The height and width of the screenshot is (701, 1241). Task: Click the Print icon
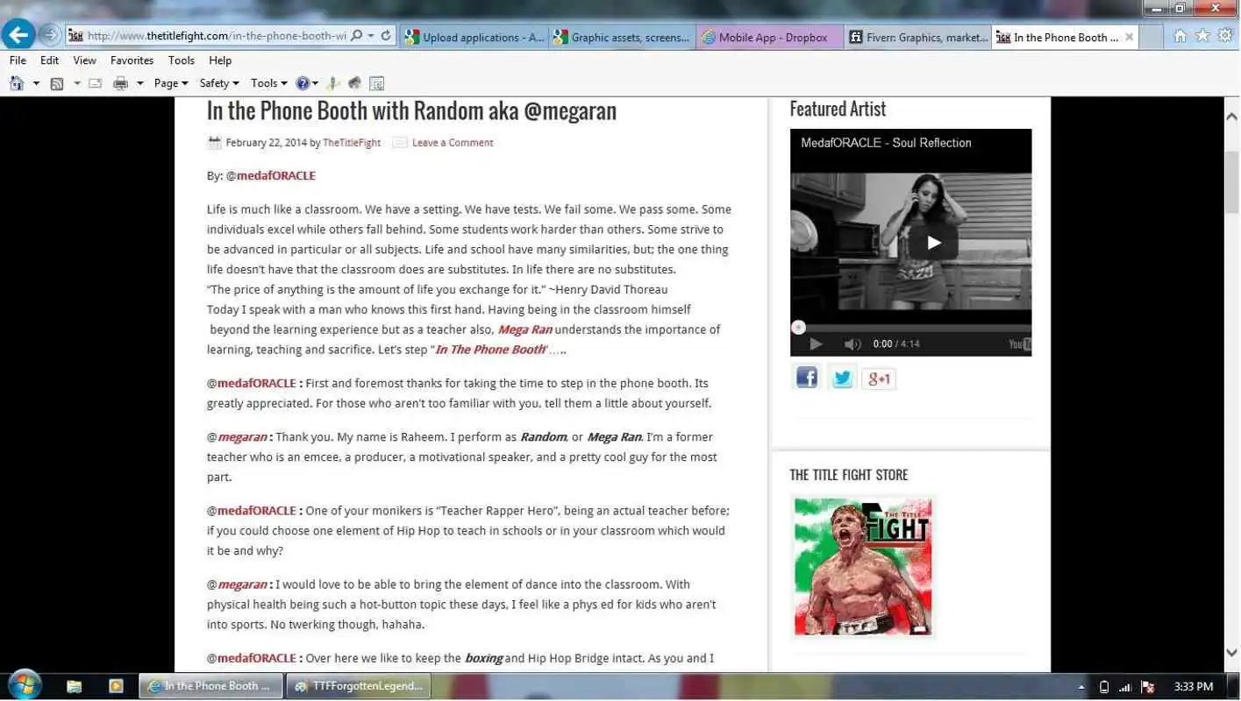pyautogui.click(x=121, y=83)
